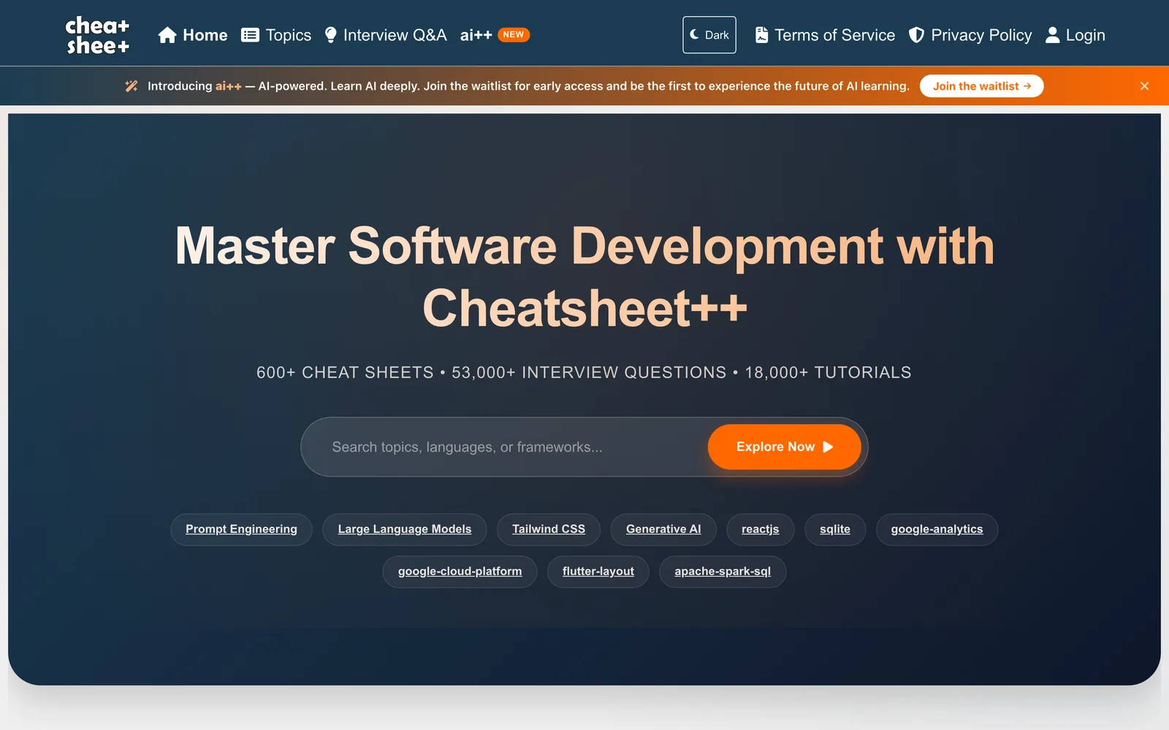Click the Explore Now button

click(784, 447)
